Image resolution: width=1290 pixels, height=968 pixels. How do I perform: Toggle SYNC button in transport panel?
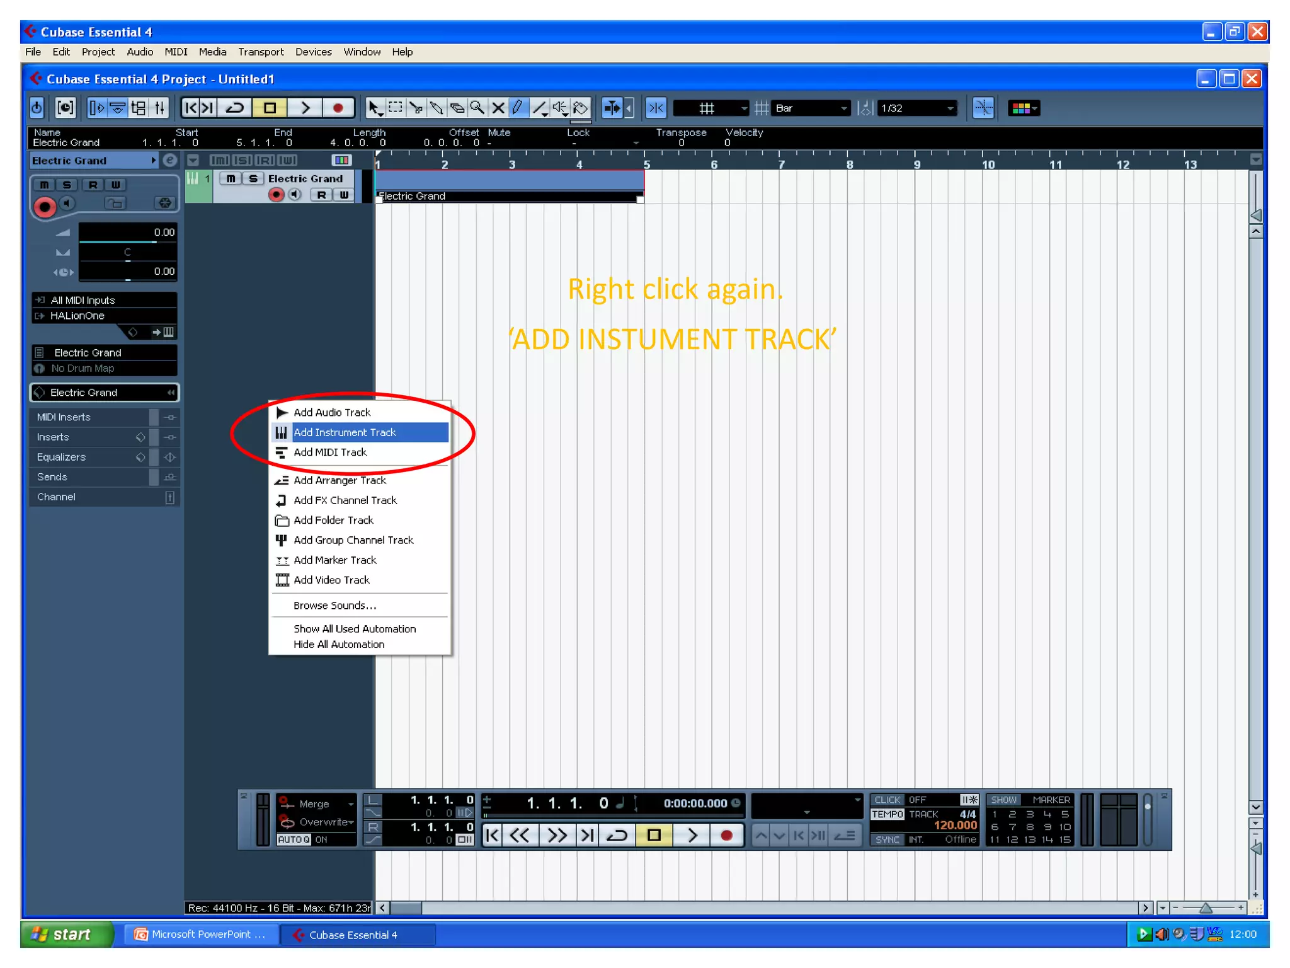[x=888, y=839]
